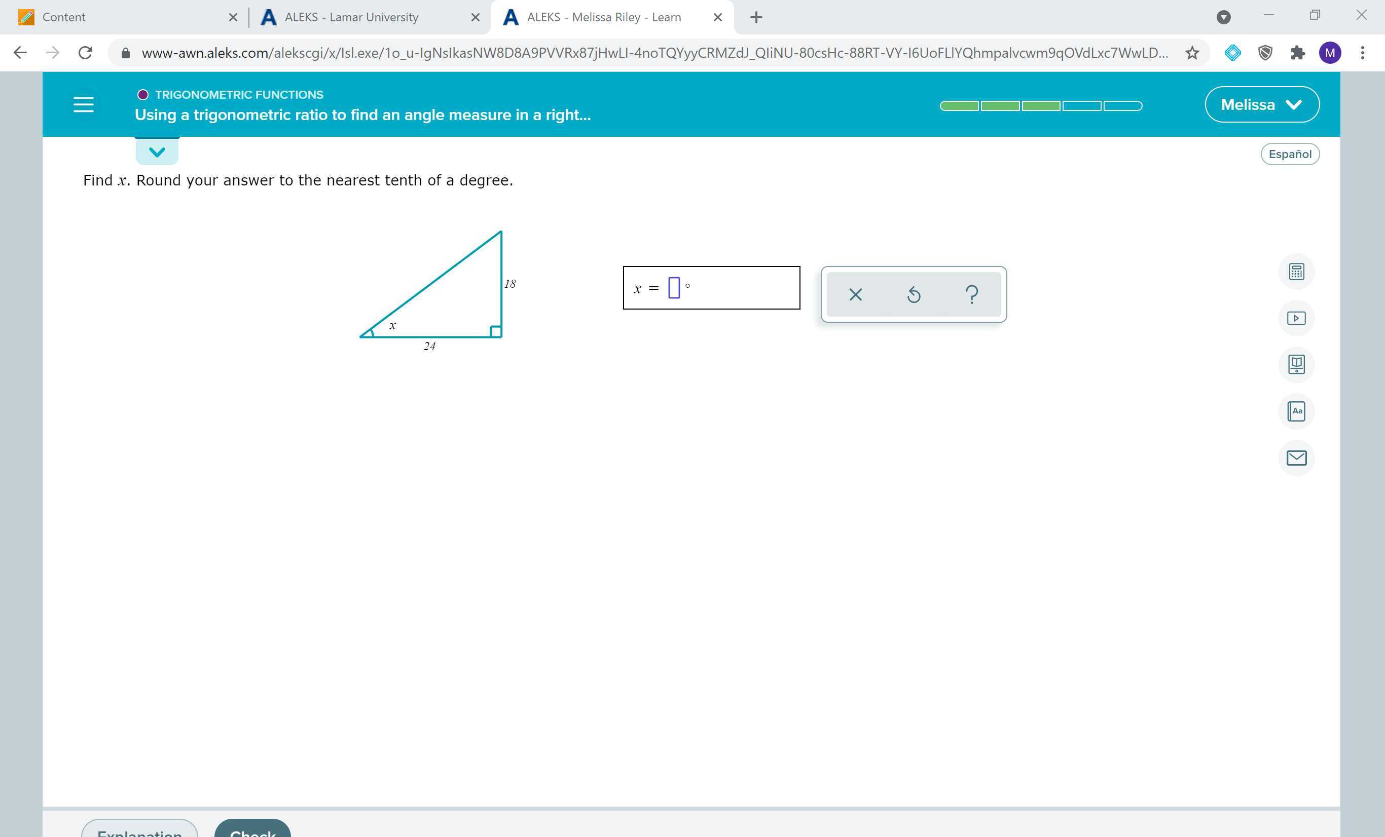Image resolution: width=1385 pixels, height=837 pixels.
Task: Open the hamburger menu icon
Action: click(83, 104)
